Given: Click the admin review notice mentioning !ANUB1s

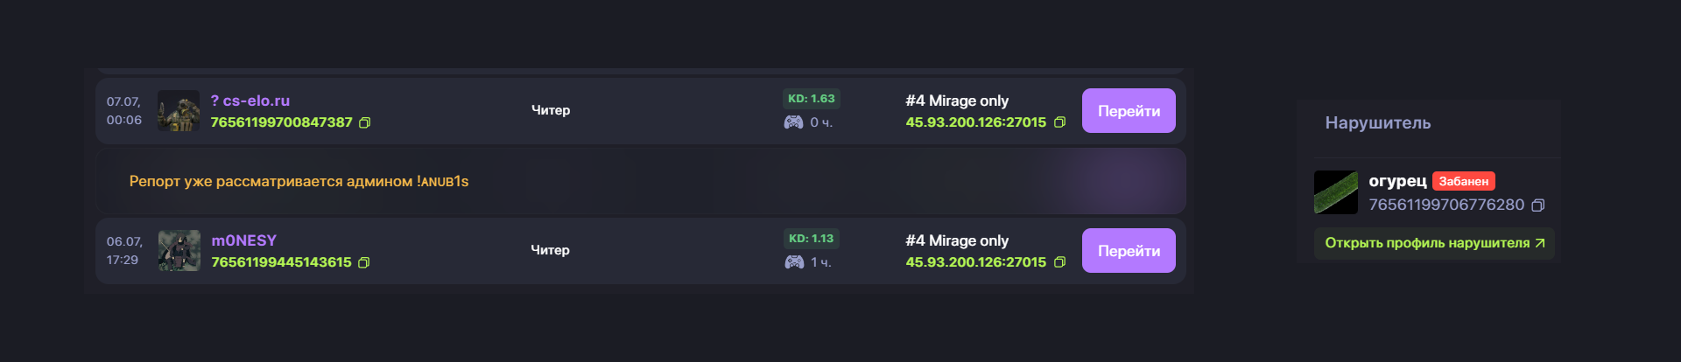Looking at the screenshot, I should click(x=299, y=182).
